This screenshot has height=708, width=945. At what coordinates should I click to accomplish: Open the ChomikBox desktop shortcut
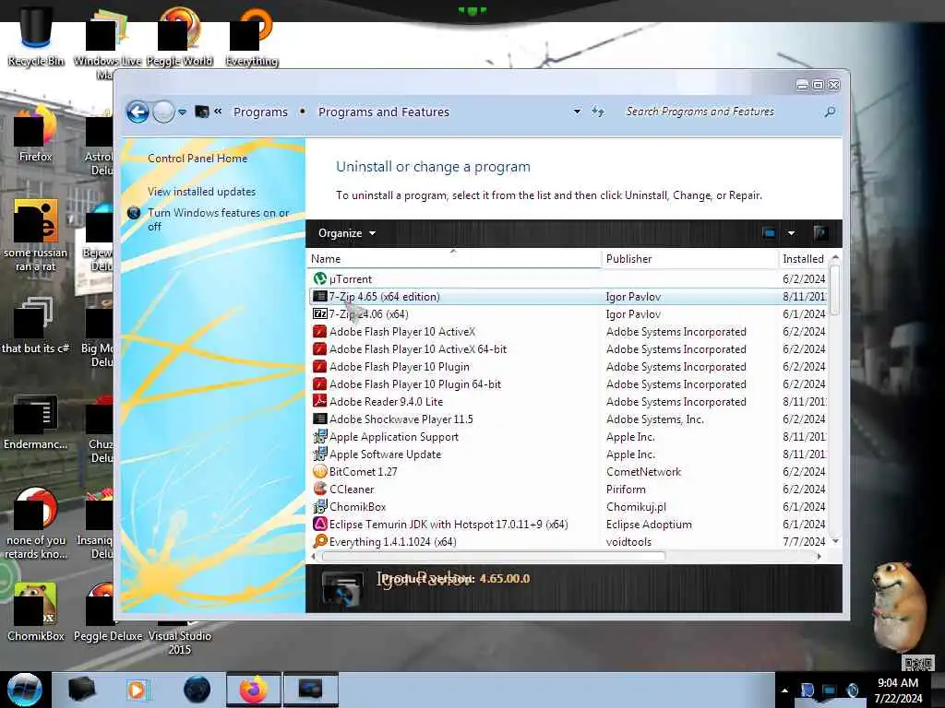point(36,612)
